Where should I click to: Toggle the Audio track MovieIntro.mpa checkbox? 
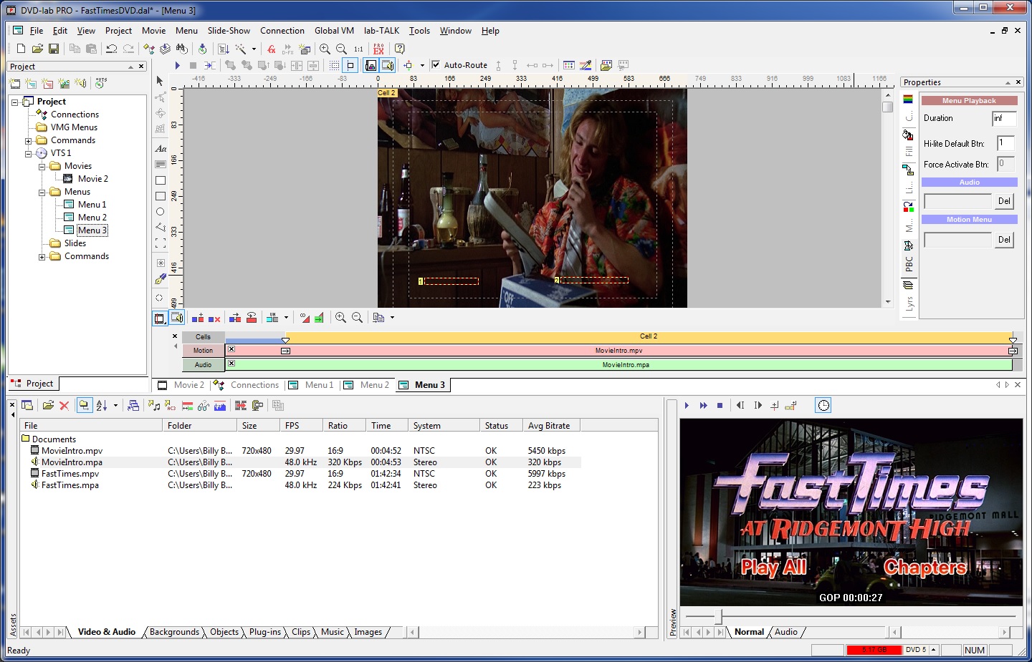pyautogui.click(x=231, y=364)
